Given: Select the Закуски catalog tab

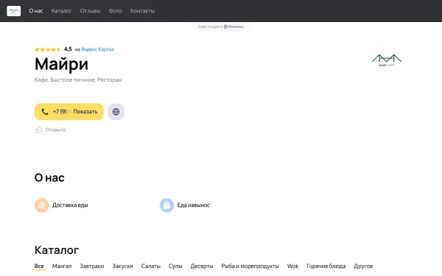Looking at the screenshot, I should coord(122,266).
